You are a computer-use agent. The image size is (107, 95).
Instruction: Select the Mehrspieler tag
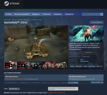(79, 66)
